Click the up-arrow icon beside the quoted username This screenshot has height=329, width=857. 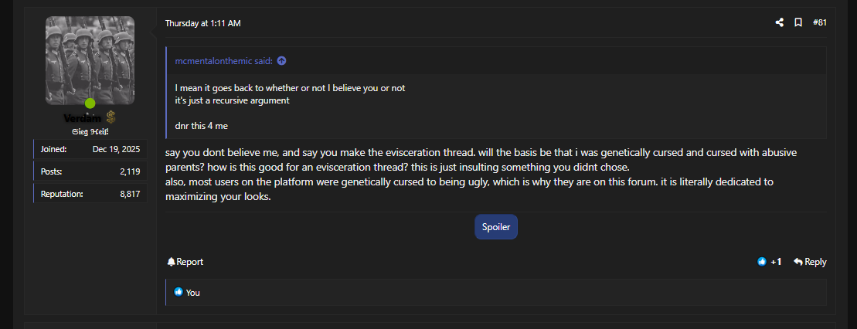(x=281, y=61)
